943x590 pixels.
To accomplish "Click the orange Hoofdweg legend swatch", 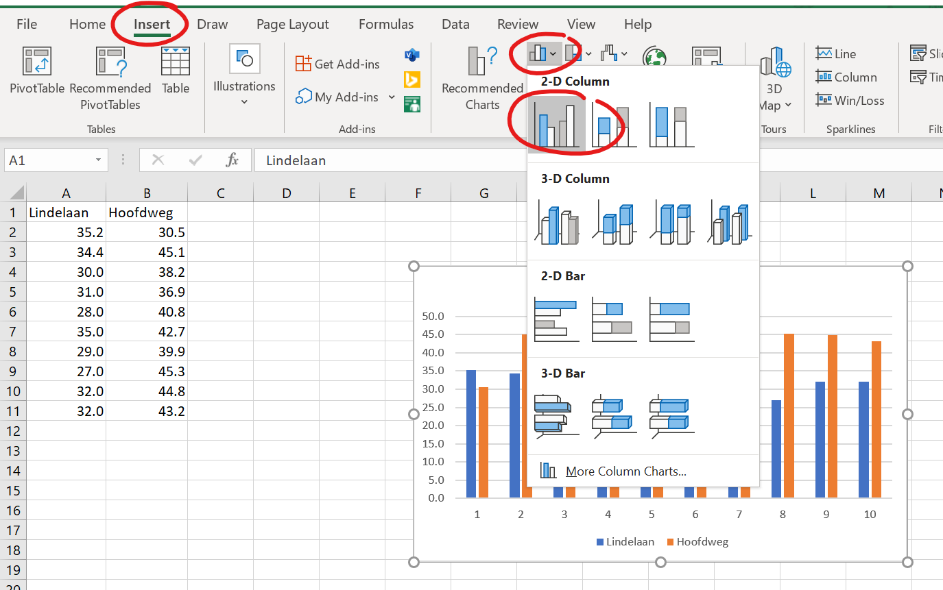I will coord(670,542).
